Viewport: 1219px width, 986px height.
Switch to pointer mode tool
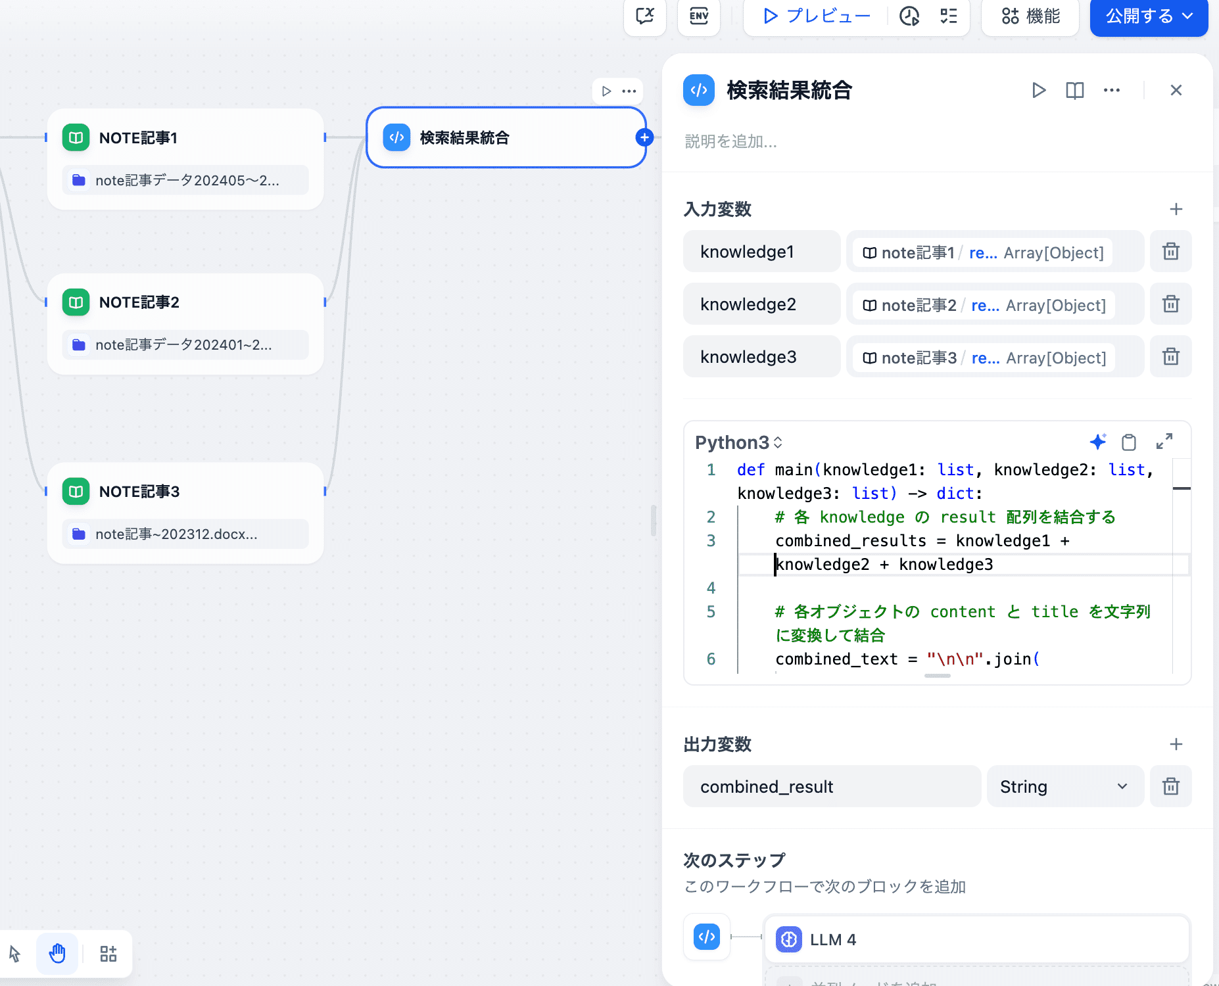[15, 953]
